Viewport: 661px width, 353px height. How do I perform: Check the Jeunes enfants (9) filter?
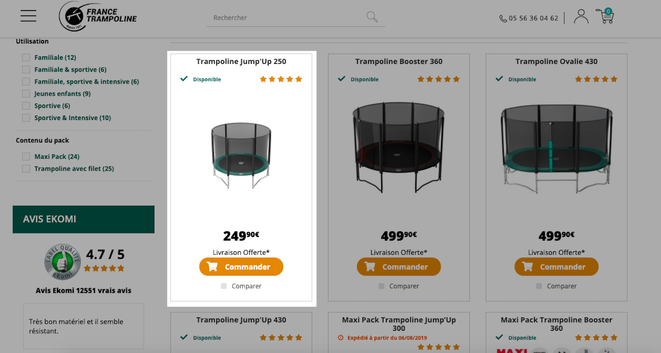click(26, 94)
